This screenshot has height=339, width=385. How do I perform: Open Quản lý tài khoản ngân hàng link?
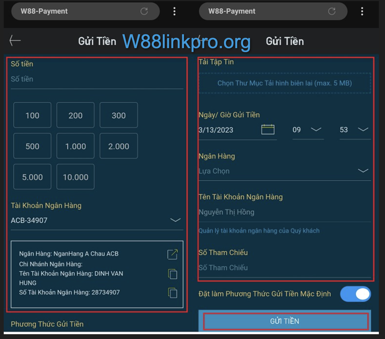259,231
